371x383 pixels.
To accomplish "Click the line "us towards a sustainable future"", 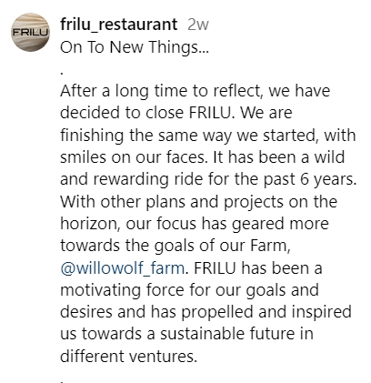I will (x=186, y=334).
